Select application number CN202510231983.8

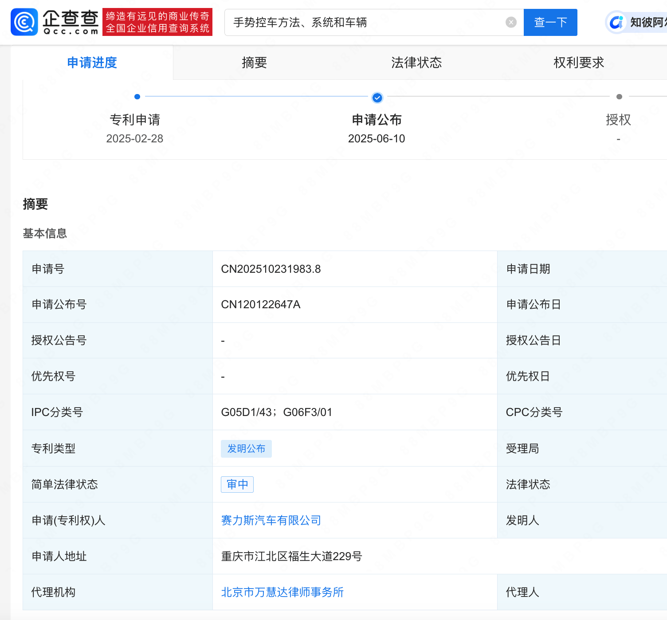[271, 269]
